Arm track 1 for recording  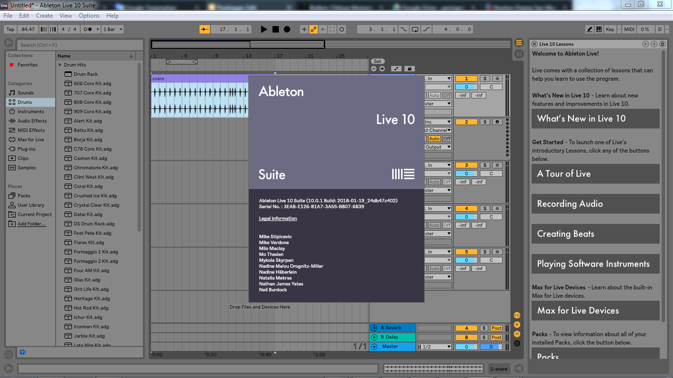[497, 79]
